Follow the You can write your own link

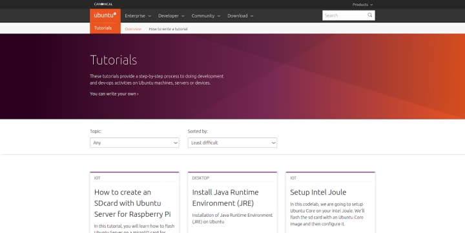(114, 94)
